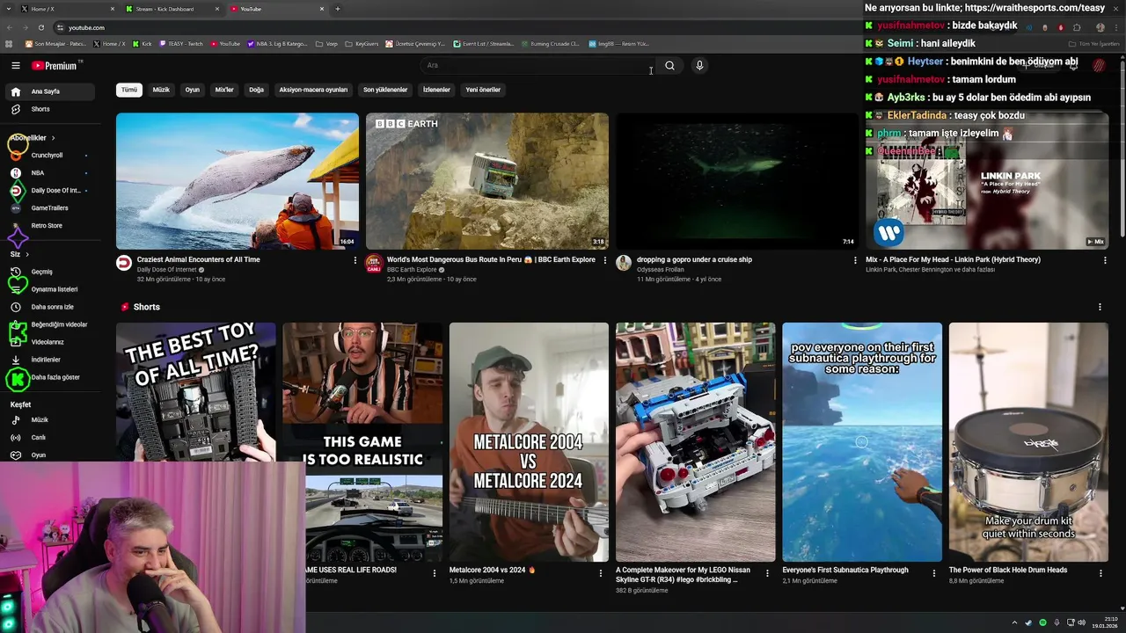
Task: Expand Daha fazla göster in sidebar
Action: point(55,377)
